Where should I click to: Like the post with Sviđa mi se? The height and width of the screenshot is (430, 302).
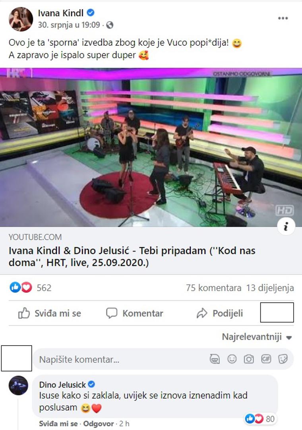coord(50,313)
